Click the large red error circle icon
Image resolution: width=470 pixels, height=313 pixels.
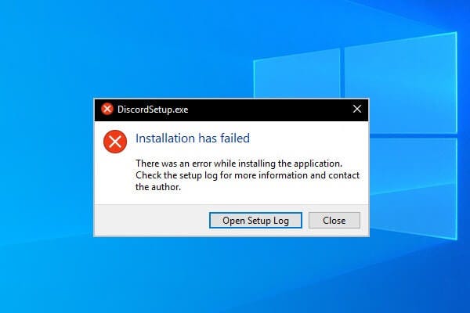pos(115,142)
